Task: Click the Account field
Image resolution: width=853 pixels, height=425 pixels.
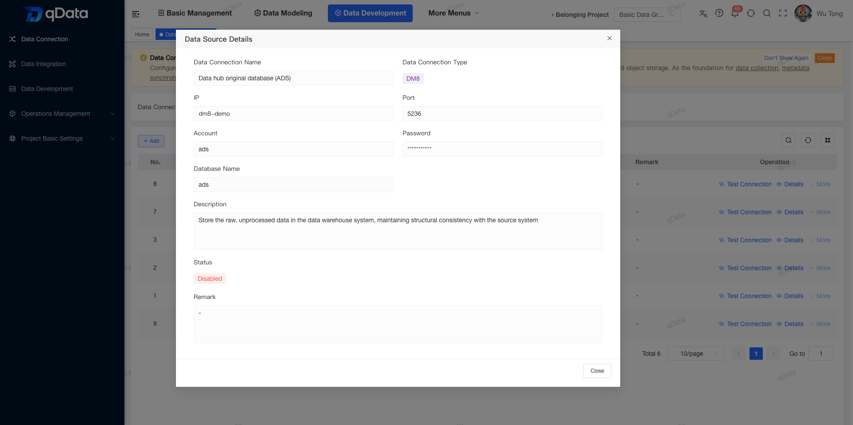Action: 294,149
